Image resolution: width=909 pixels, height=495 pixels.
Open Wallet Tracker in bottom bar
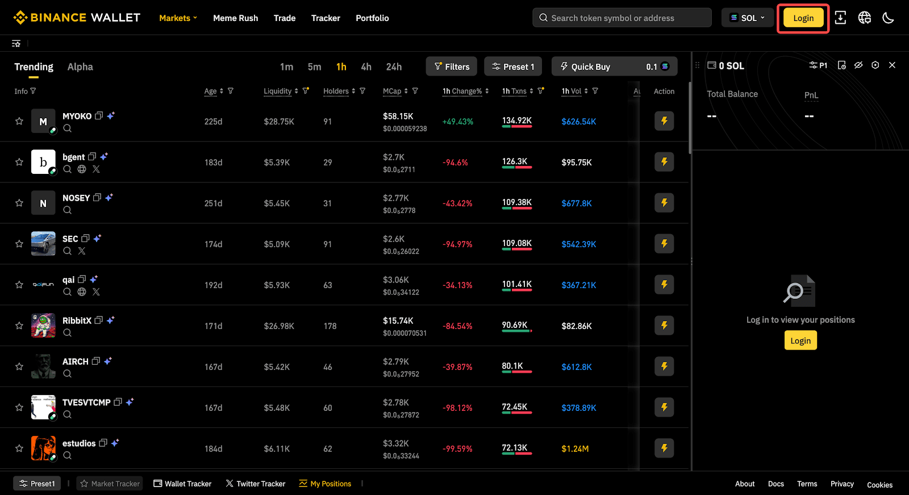182,484
